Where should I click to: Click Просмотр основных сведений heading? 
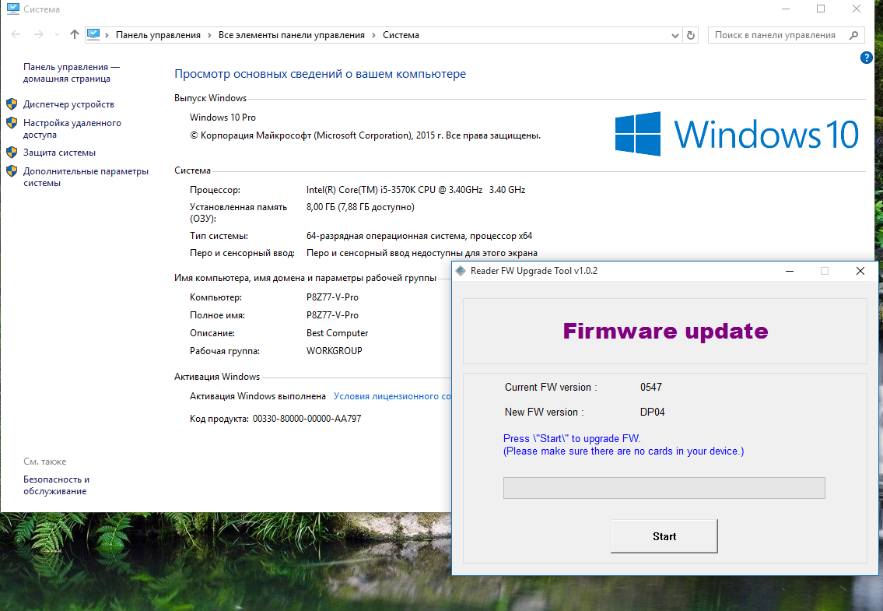tap(320, 74)
